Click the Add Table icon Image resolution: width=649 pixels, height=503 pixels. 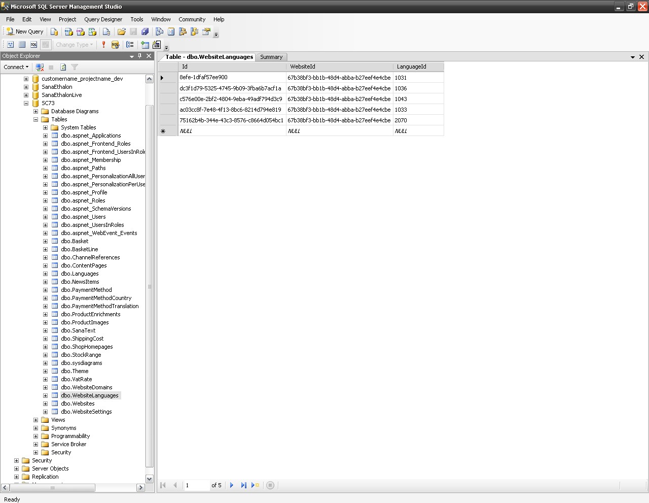point(145,45)
